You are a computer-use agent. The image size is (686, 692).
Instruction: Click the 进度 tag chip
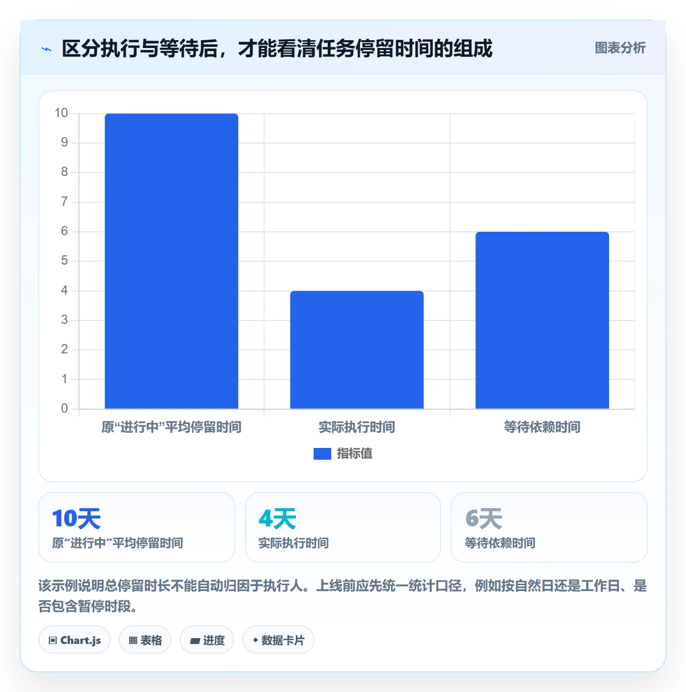[x=207, y=640]
